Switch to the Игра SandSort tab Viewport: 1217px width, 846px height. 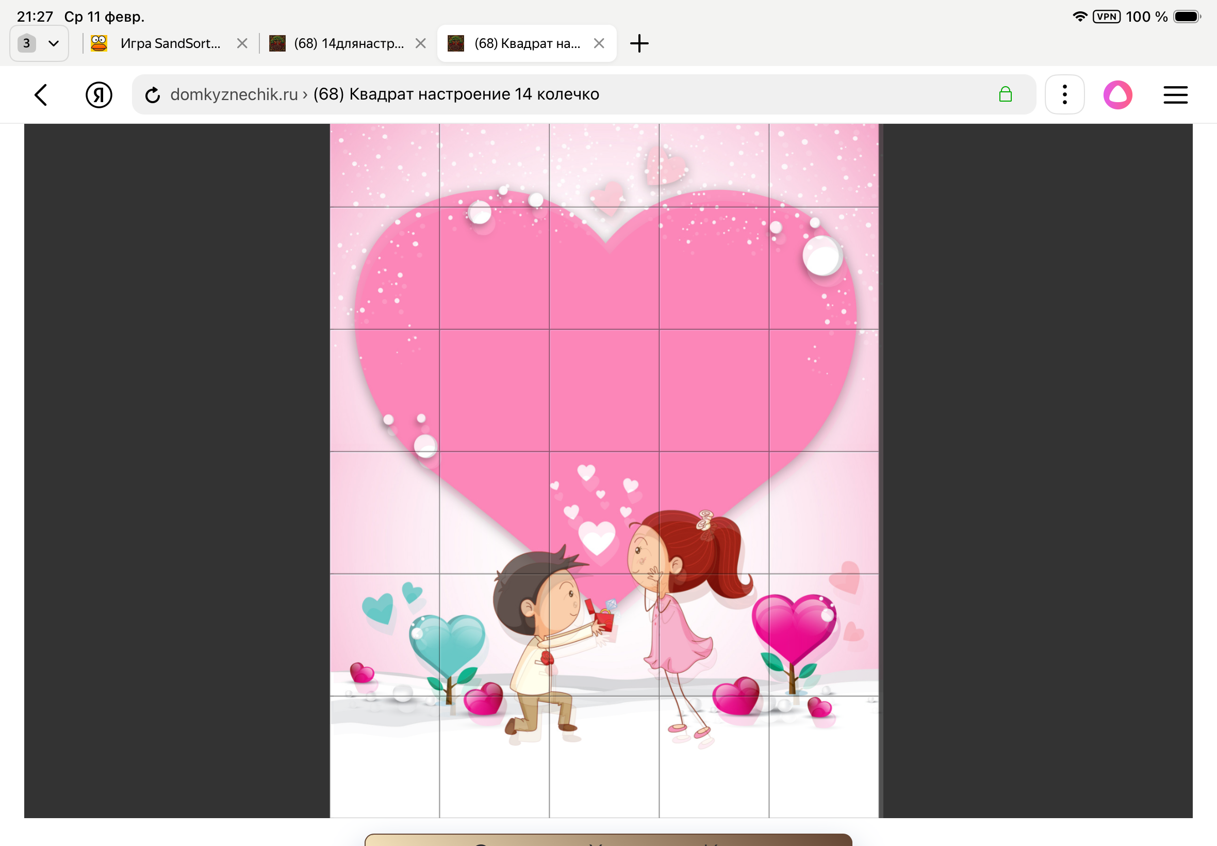pos(170,43)
